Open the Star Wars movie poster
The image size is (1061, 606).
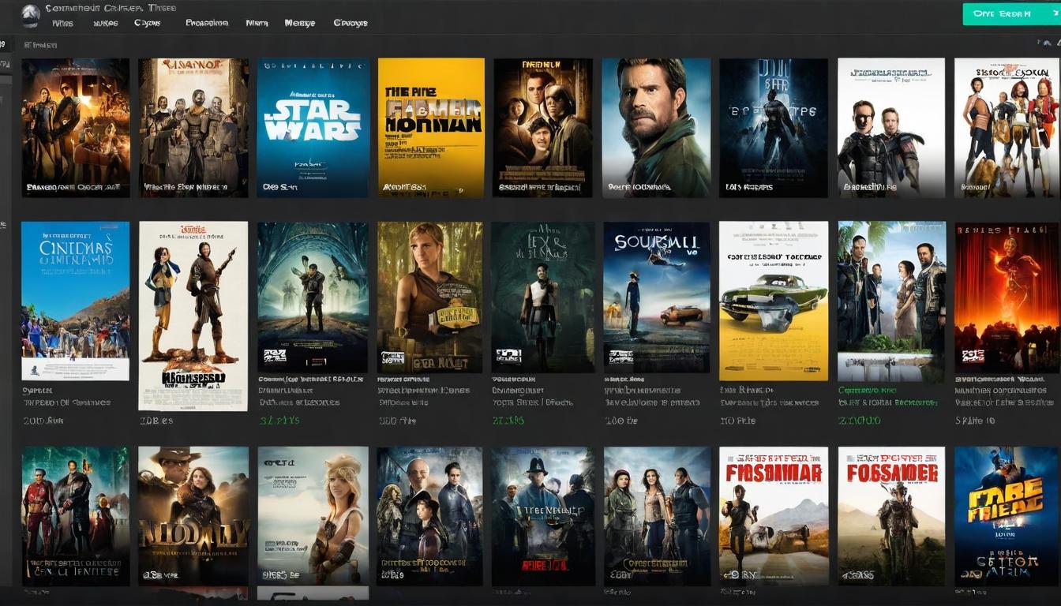(313, 127)
